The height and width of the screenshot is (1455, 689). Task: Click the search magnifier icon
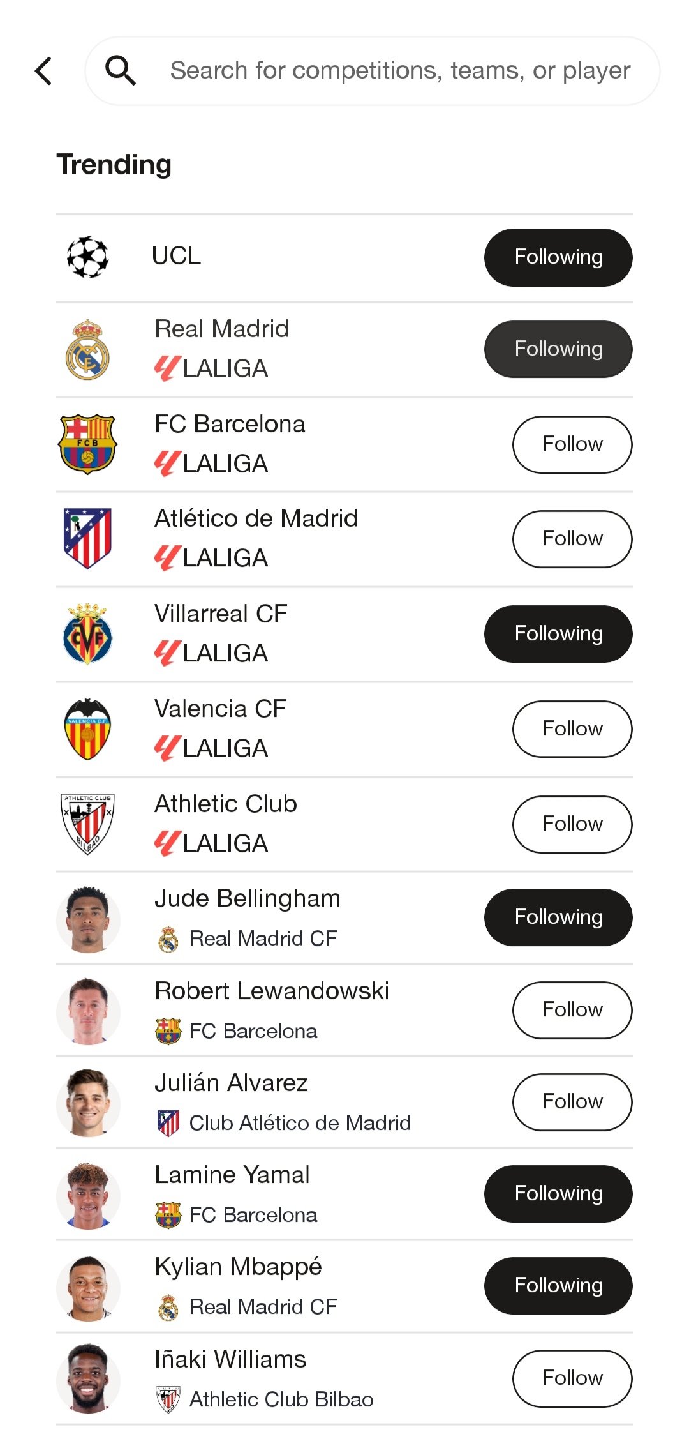[x=120, y=70]
